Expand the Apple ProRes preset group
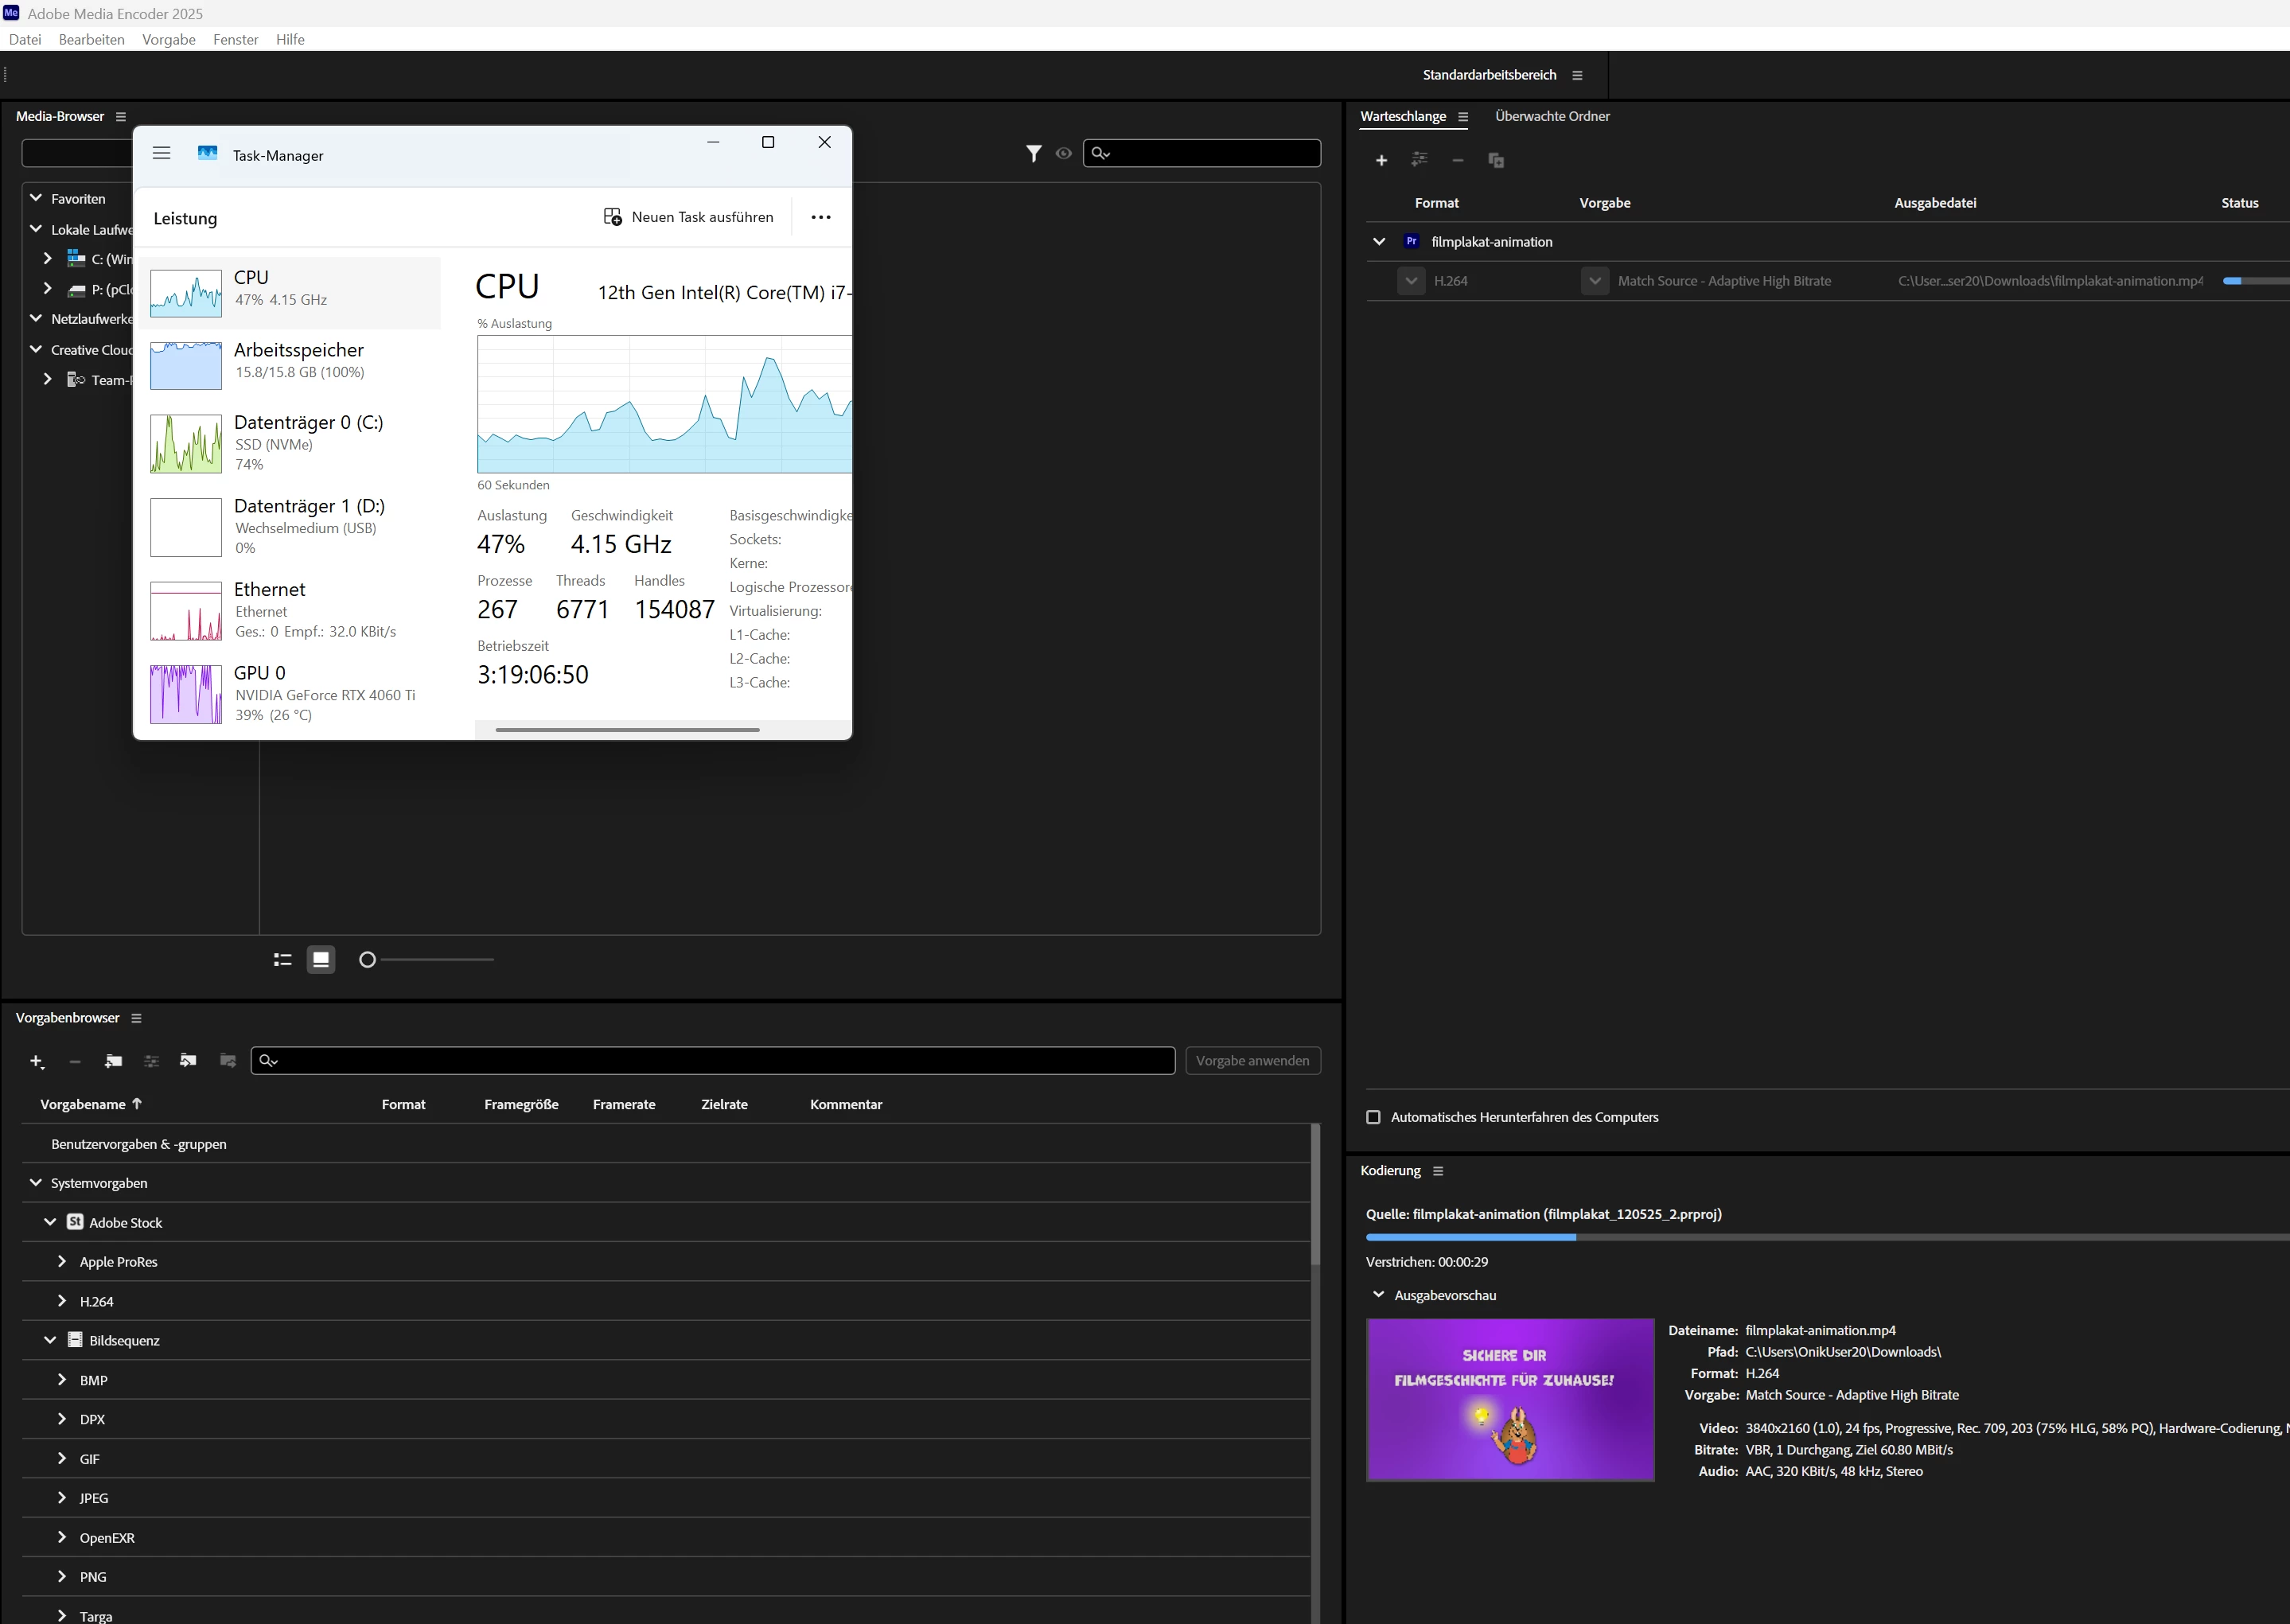Viewport: 2290px width, 1624px height. pos(62,1261)
